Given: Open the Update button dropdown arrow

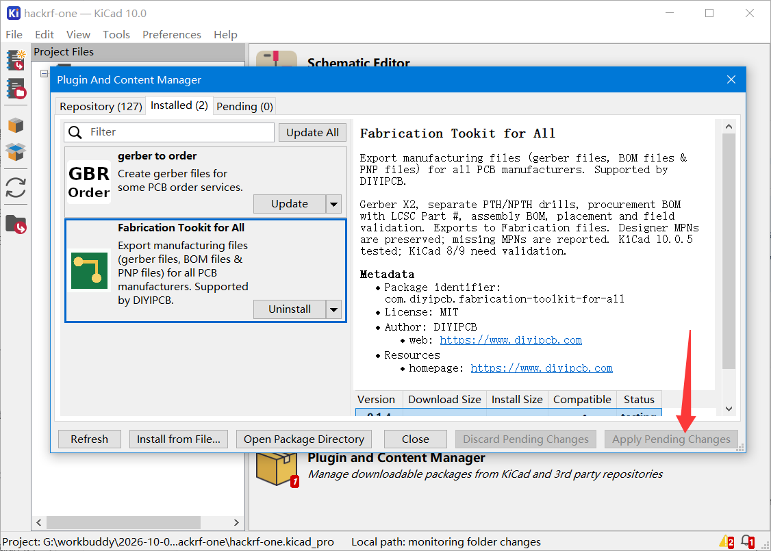Looking at the screenshot, I should (x=334, y=204).
